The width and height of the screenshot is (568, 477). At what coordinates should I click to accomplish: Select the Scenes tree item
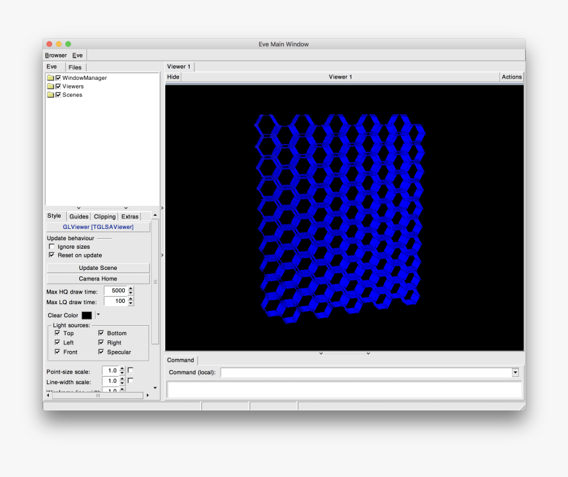(72, 95)
